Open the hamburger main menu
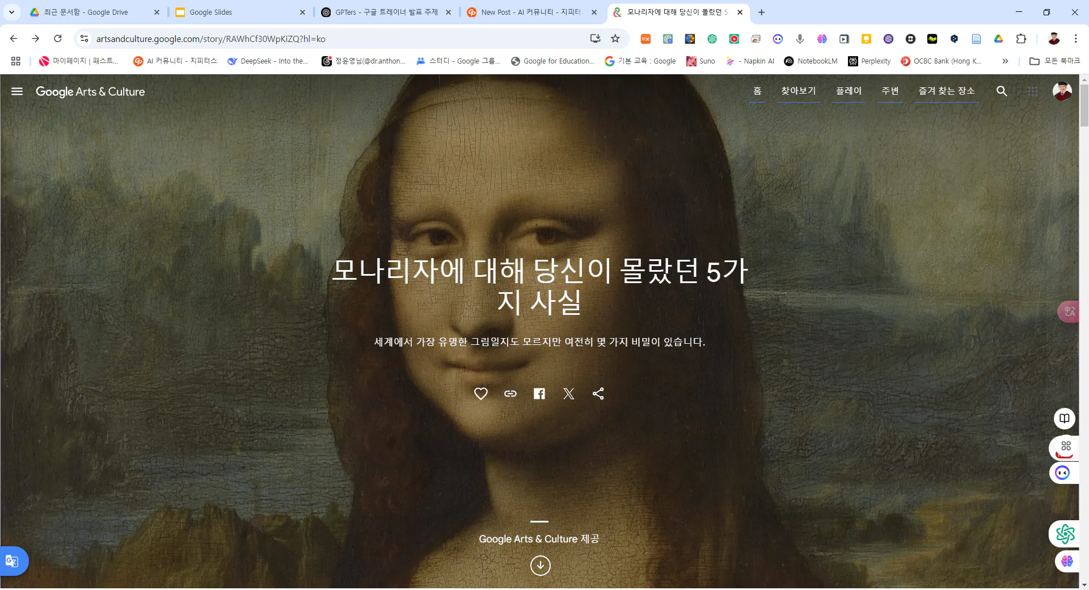Image resolution: width=1089 pixels, height=590 pixels. tap(17, 91)
